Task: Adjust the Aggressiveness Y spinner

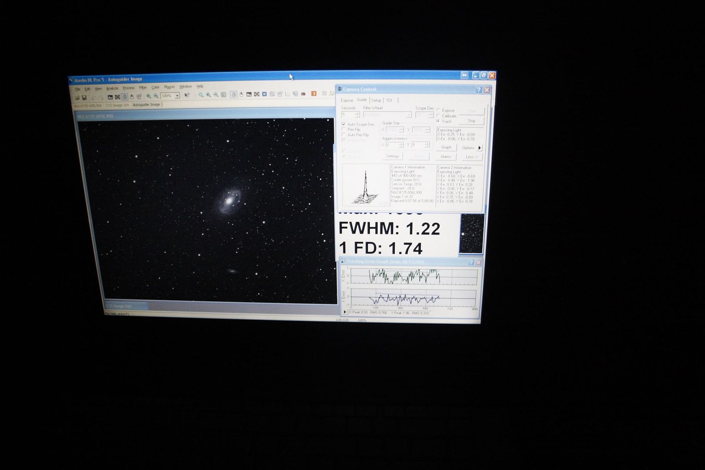Action: [x=421, y=145]
